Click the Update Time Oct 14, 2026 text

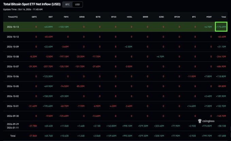[x=23, y=10]
